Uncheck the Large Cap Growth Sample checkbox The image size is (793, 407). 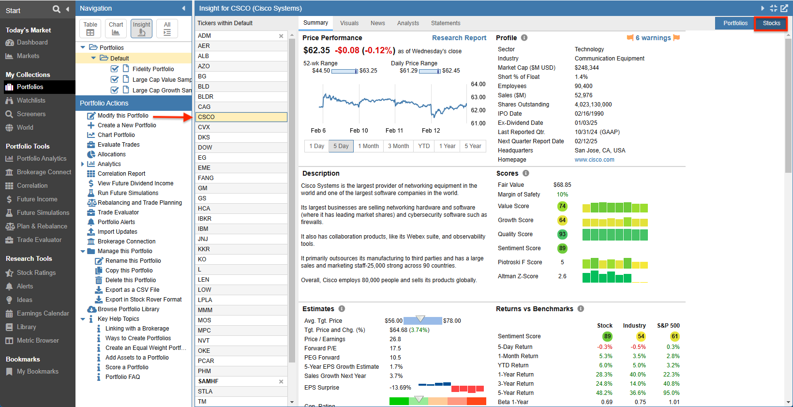(115, 90)
